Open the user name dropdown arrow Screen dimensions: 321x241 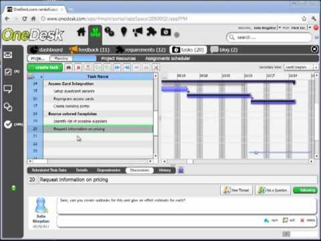[280, 27]
